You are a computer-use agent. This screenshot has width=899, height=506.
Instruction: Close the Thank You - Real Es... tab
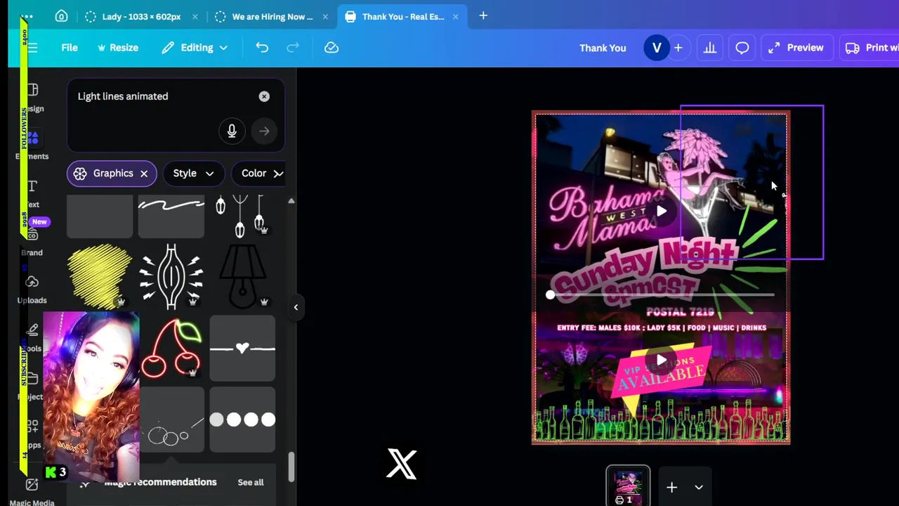pyautogui.click(x=455, y=17)
